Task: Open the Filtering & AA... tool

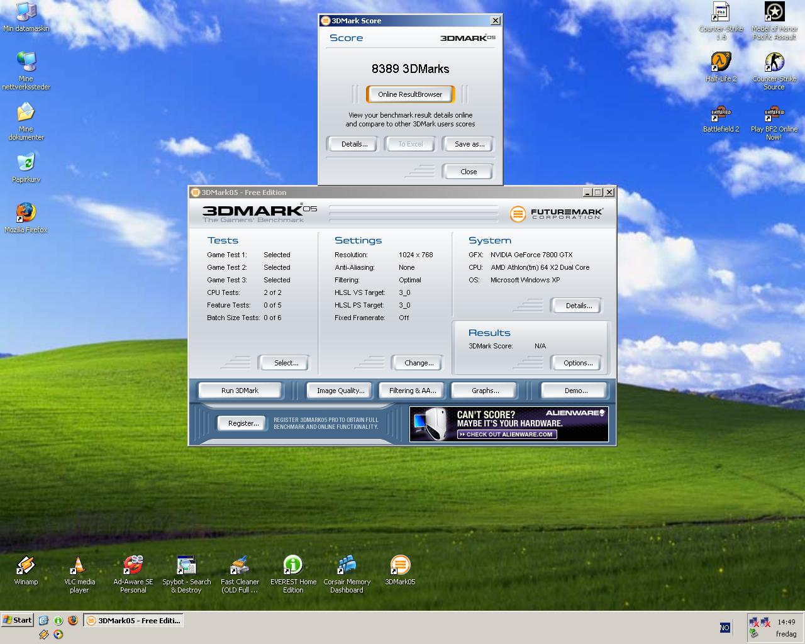Action: pyautogui.click(x=413, y=391)
